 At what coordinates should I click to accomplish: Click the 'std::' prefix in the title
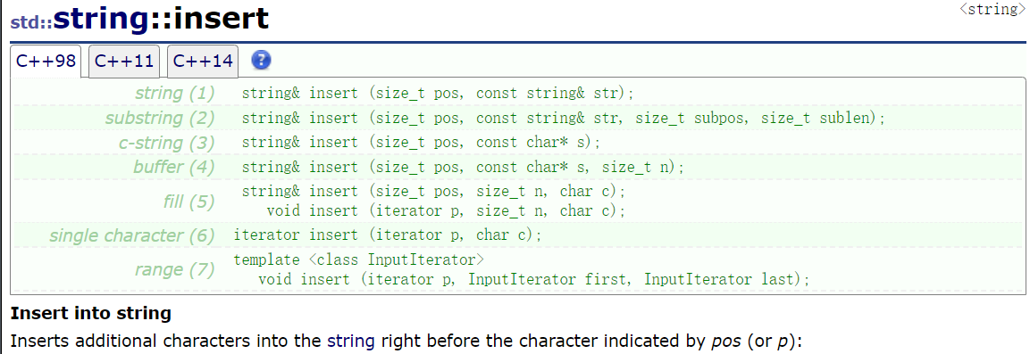pyautogui.click(x=31, y=22)
